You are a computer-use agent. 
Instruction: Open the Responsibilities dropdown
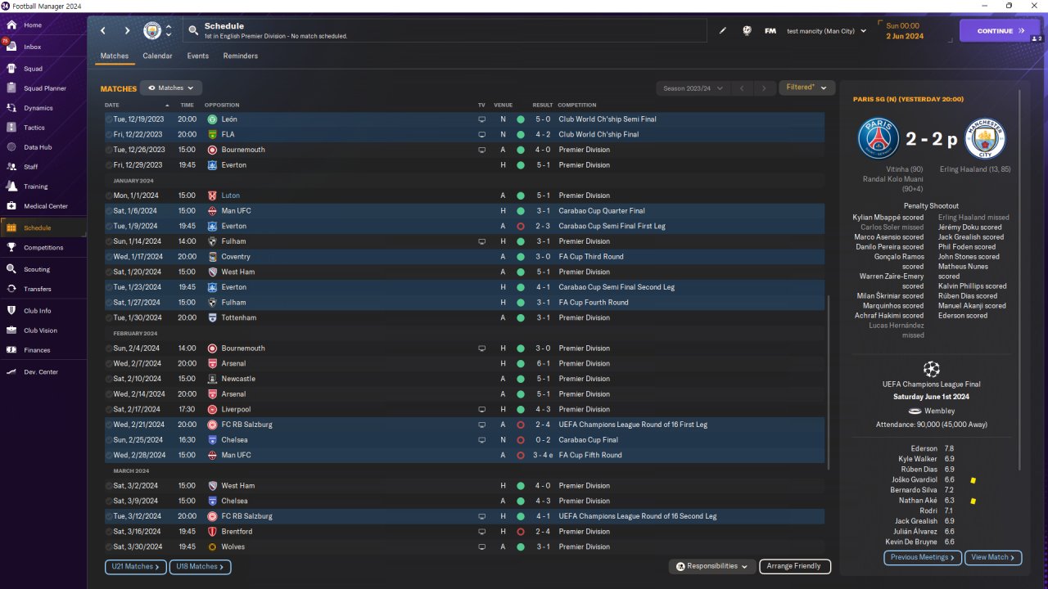711,566
